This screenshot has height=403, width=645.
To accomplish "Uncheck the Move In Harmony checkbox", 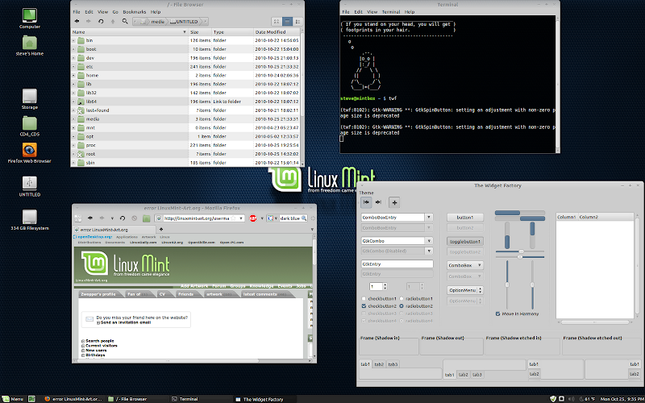I will [x=498, y=314].
